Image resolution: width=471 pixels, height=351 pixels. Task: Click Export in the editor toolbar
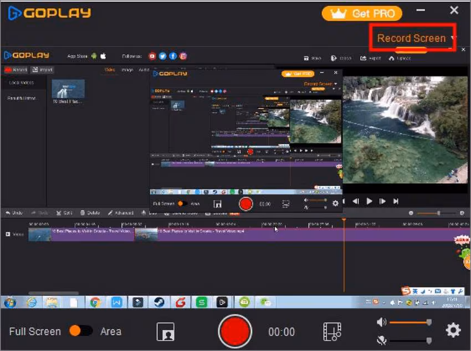(370, 58)
